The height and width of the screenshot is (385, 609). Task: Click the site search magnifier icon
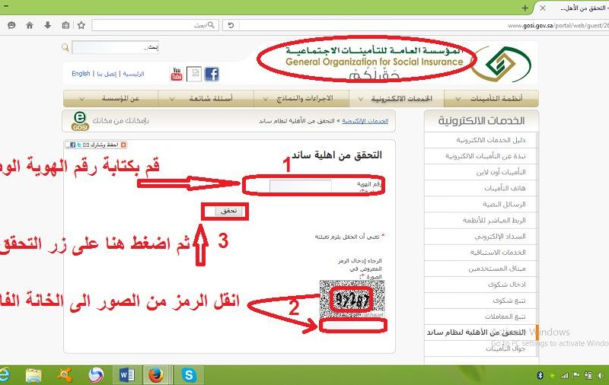click(x=65, y=47)
